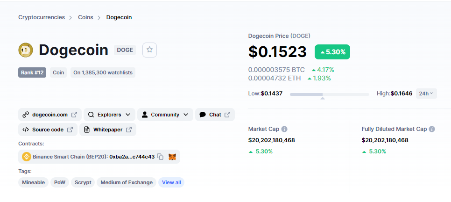The width and height of the screenshot is (451, 202).
Task: Click the Contracts: label
Action: (x=31, y=144)
